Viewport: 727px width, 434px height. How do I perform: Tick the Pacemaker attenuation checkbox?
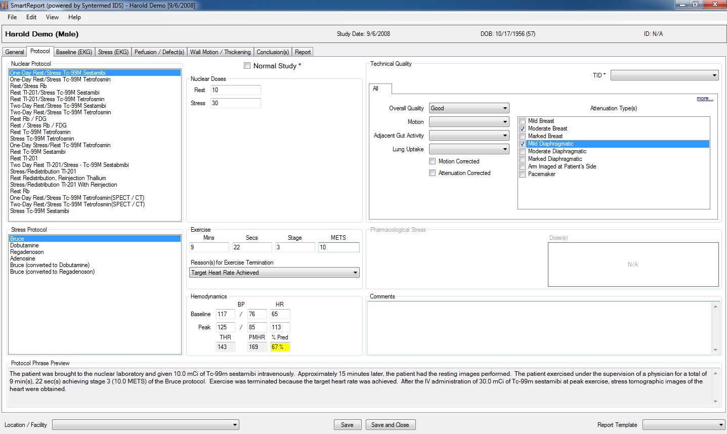(x=523, y=175)
